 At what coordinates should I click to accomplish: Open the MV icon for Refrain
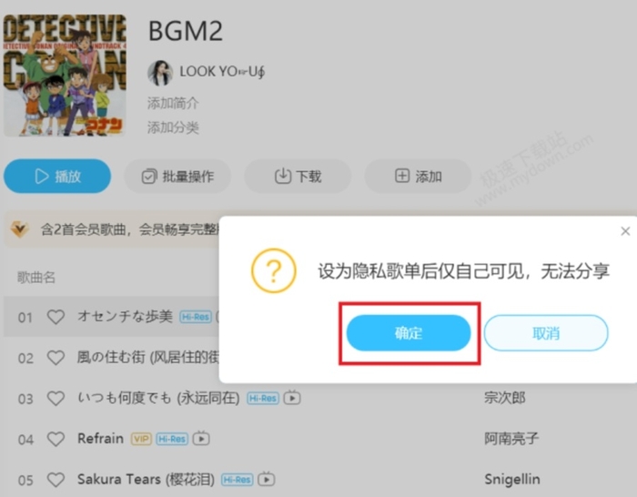tap(201, 439)
